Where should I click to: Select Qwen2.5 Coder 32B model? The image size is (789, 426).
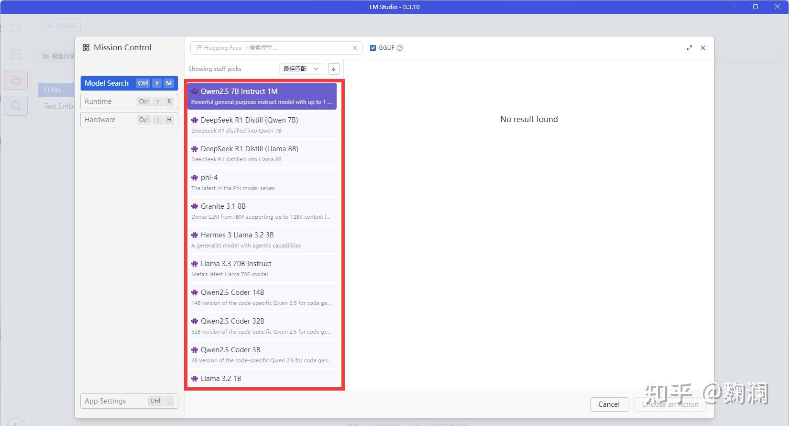click(x=262, y=326)
